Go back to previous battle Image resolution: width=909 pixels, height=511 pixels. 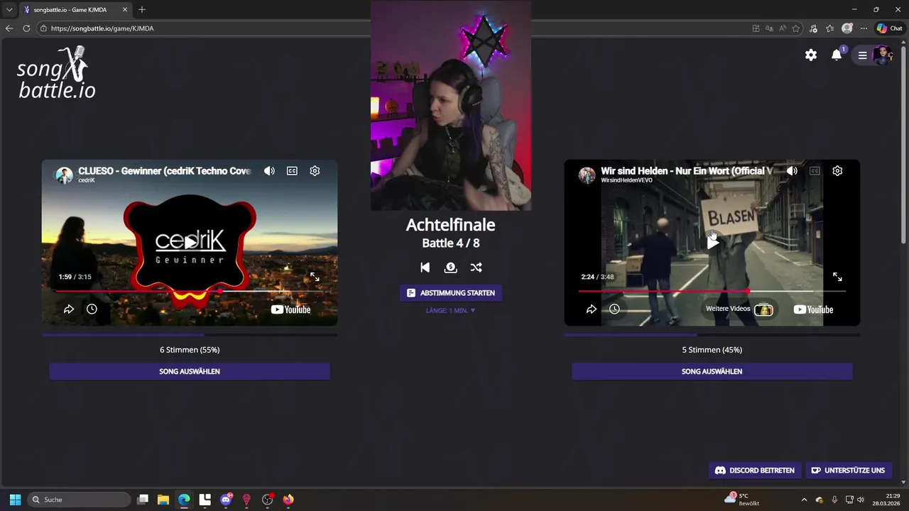425,268
